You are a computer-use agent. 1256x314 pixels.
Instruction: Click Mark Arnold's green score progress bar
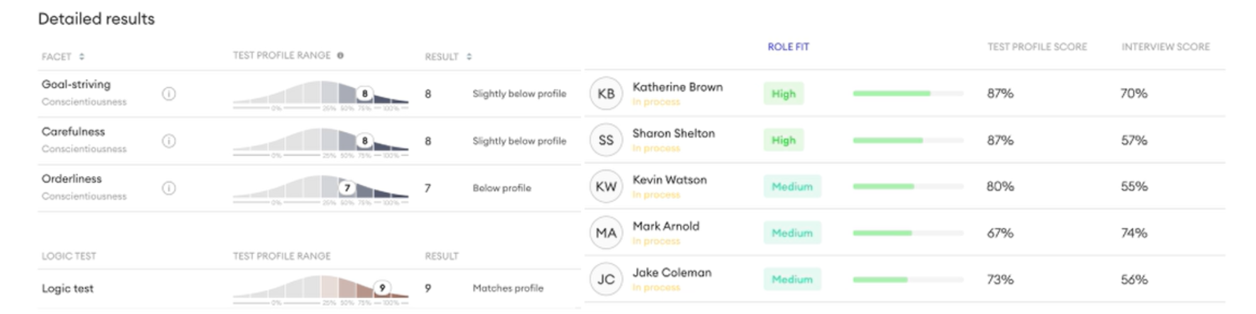click(908, 233)
